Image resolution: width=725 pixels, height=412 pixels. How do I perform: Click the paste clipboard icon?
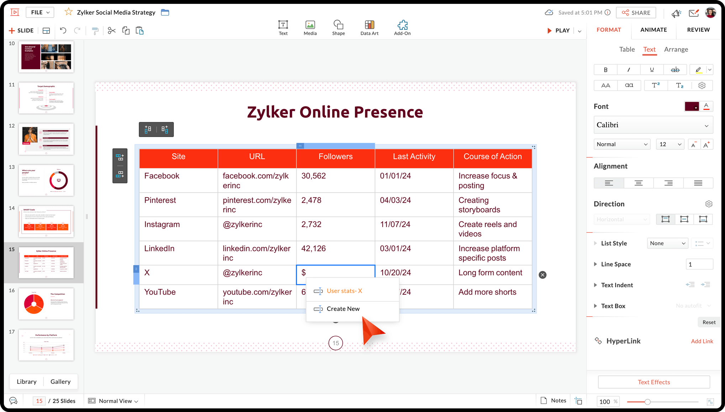pos(140,31)
